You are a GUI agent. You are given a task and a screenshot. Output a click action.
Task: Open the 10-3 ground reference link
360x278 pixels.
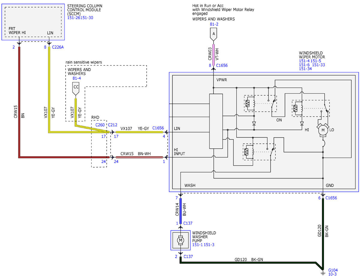click(x=333, y=274)
